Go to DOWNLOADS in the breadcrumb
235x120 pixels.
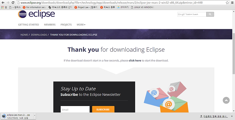click(x=39, y=34)
